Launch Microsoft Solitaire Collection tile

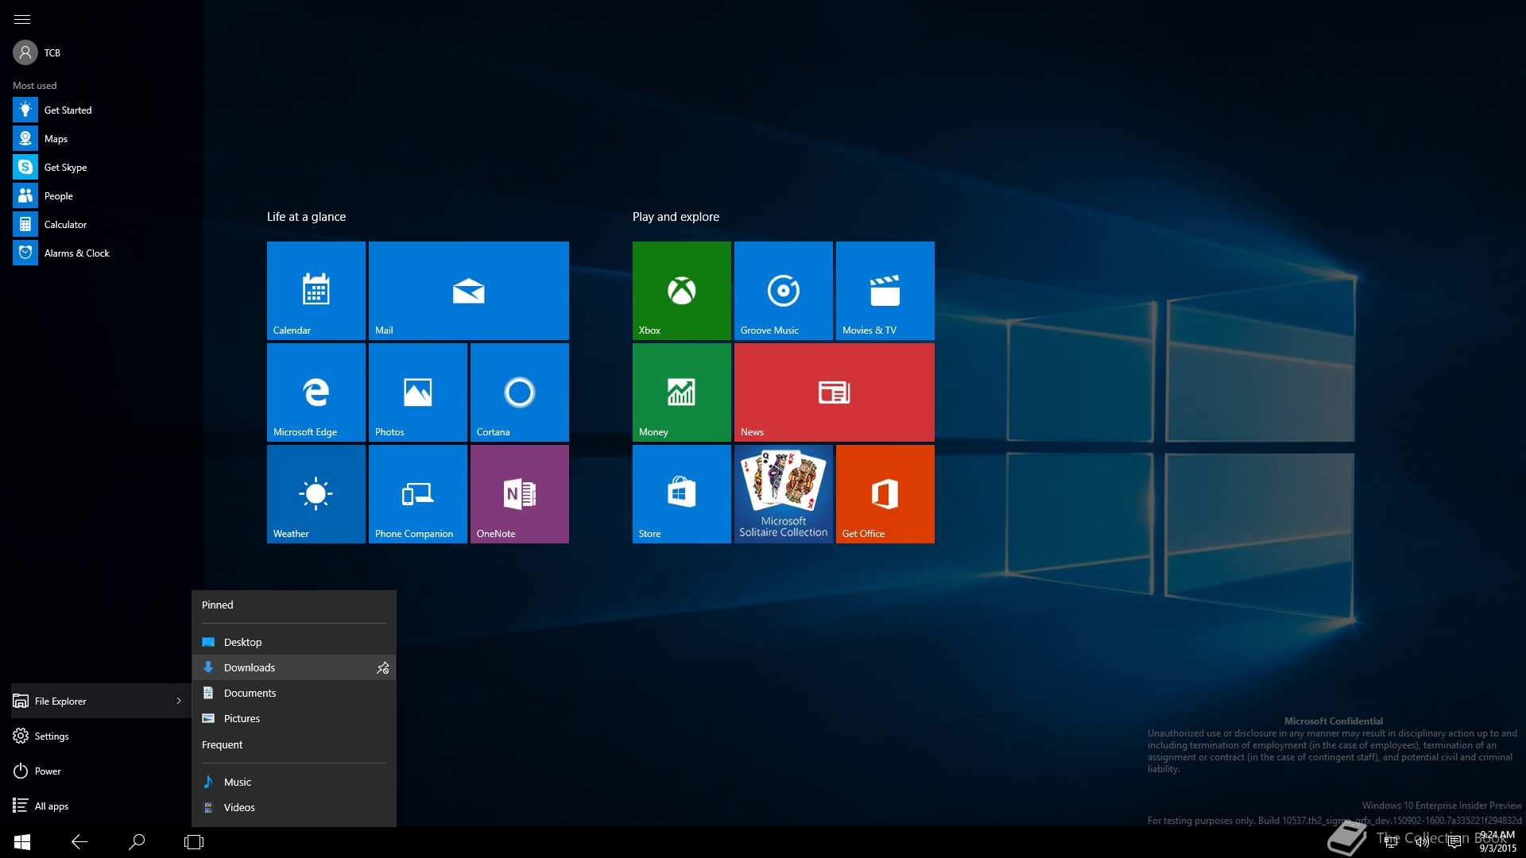(784, 494)
